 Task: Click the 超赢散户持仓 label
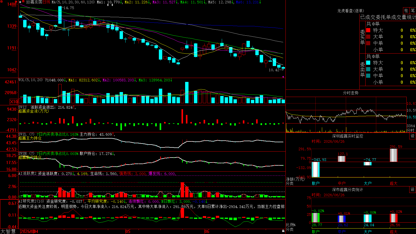[30, 157]
